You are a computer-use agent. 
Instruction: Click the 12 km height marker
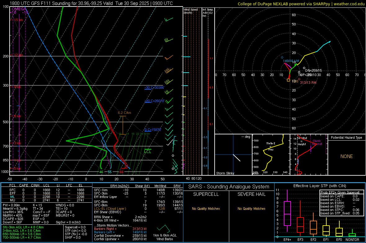[18, 55]
